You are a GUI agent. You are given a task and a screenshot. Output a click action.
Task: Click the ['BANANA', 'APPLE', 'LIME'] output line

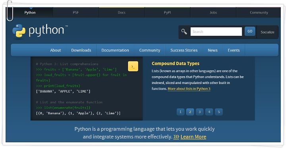pos(63,91)
